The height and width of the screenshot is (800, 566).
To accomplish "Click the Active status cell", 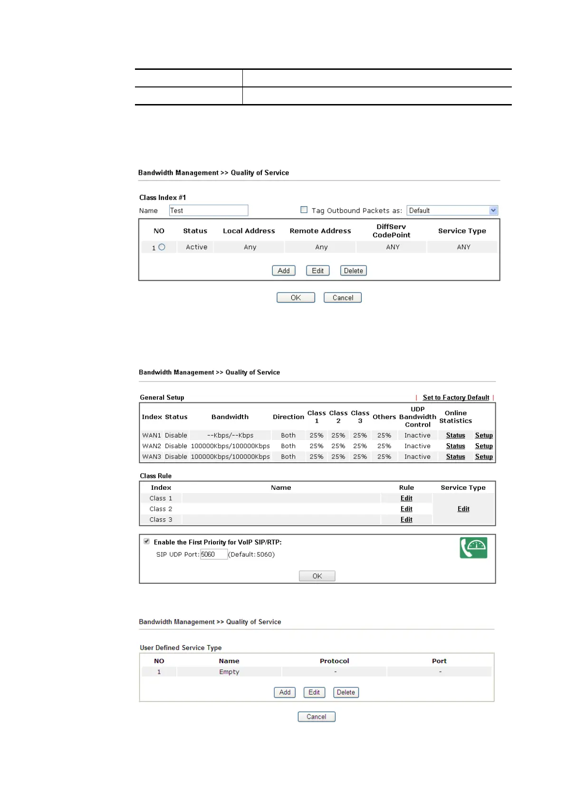I will pos(196,247).
